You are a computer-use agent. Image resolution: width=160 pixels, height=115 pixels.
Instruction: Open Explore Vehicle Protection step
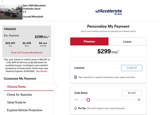click(x=25, y=110)
